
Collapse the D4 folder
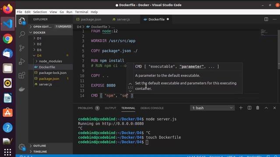pos(51,55)
